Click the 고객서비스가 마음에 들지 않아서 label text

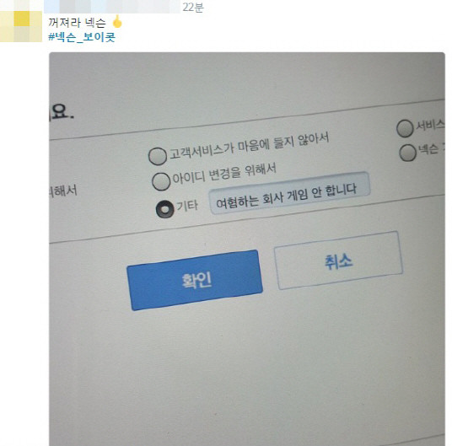coord(249,146)
